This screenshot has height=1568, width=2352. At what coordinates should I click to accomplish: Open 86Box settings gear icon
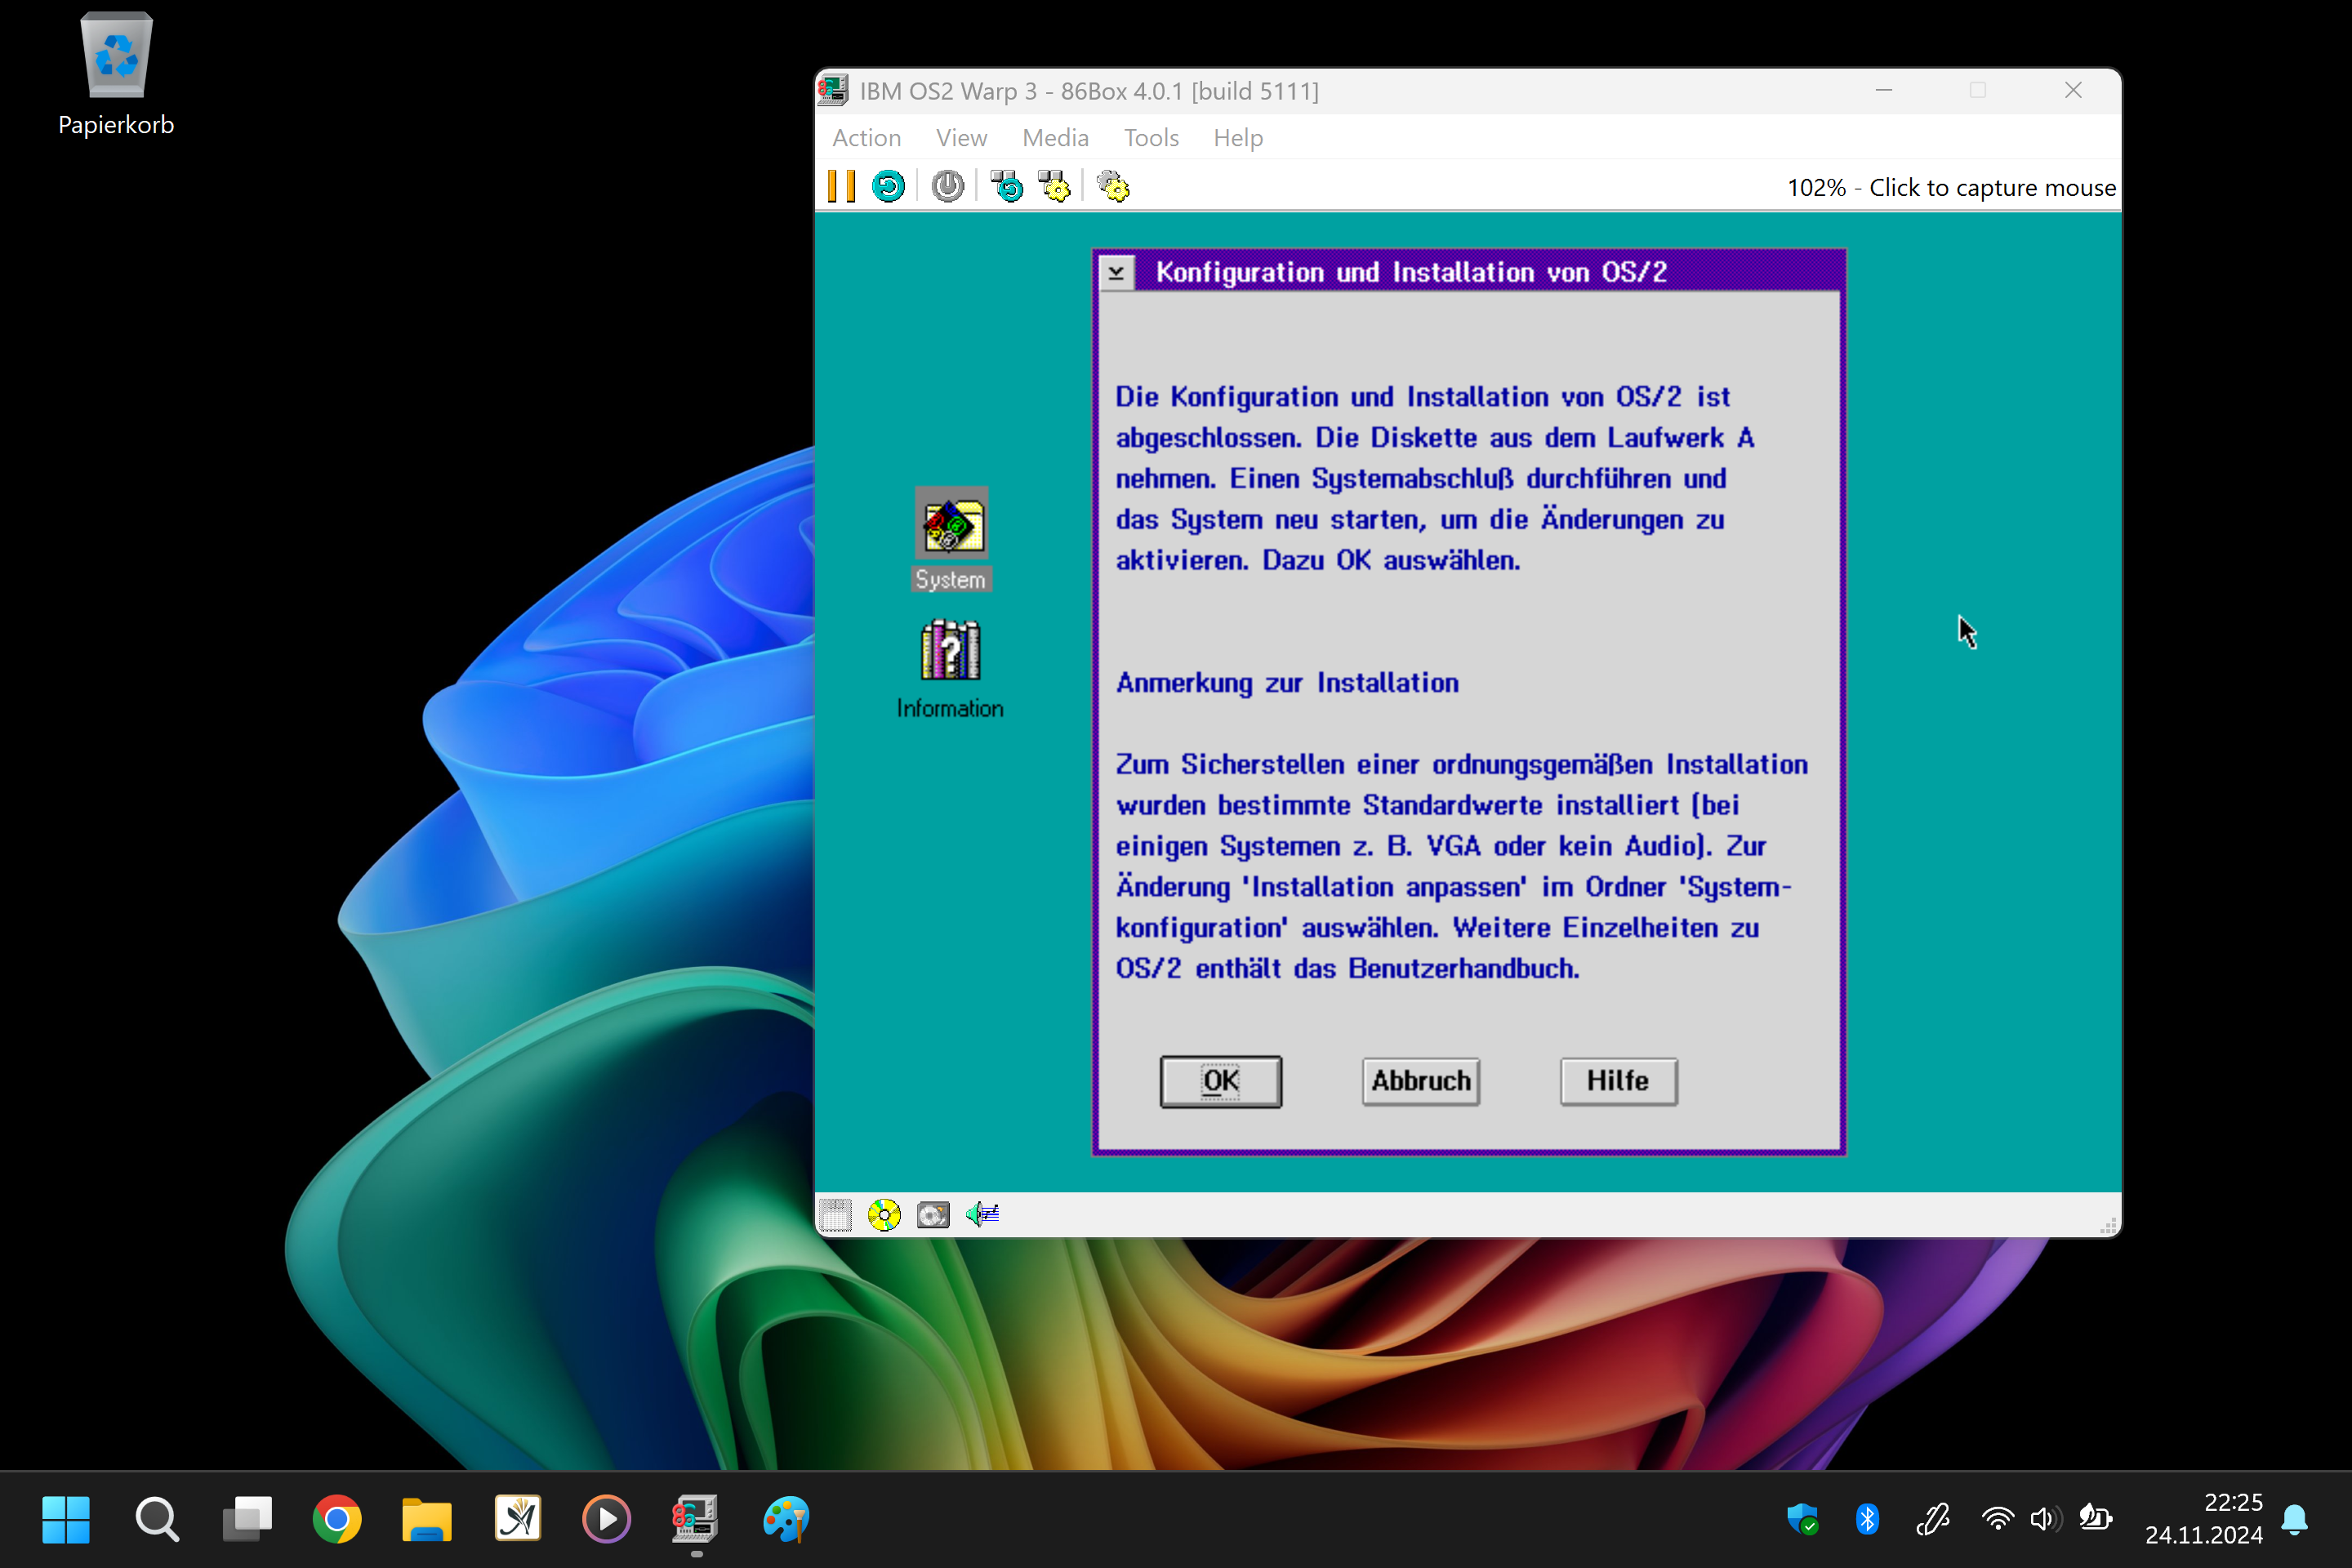[1113, 187]
